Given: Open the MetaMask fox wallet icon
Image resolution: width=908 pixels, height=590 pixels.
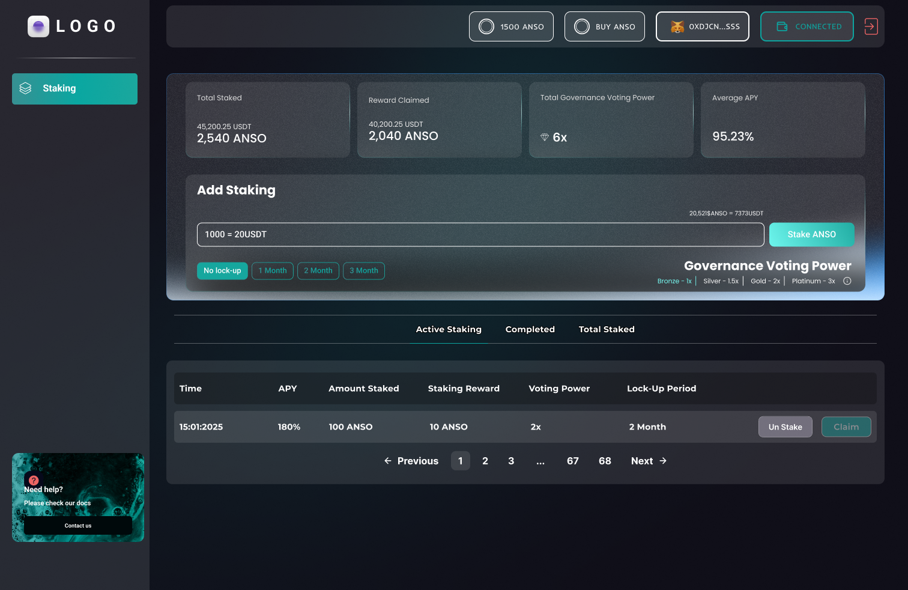Looking at the screenshot, I should (x=676, y=26).
